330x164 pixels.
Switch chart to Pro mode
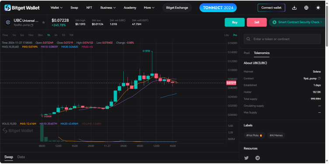[x=235, y=35]
